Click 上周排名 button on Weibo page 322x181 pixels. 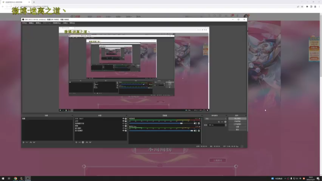[x=217, y=160]
